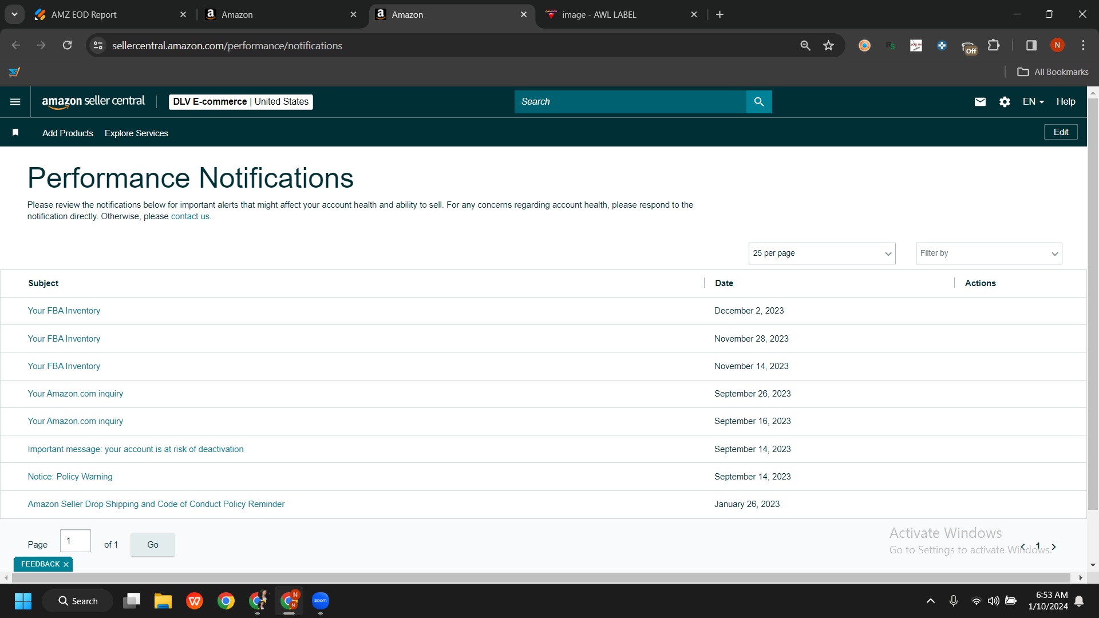This screenshot has width=1099, height=618.
Task: Open Amazon.com inquiry from September 26, 2023
Action: (x=76, y=394)
